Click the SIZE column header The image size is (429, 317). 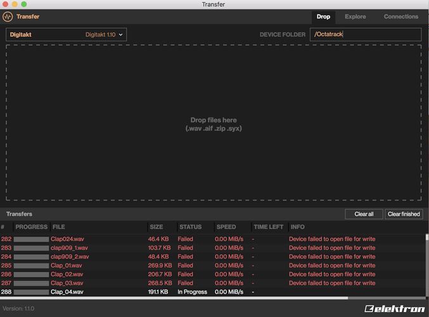click(x=156, y=227)
